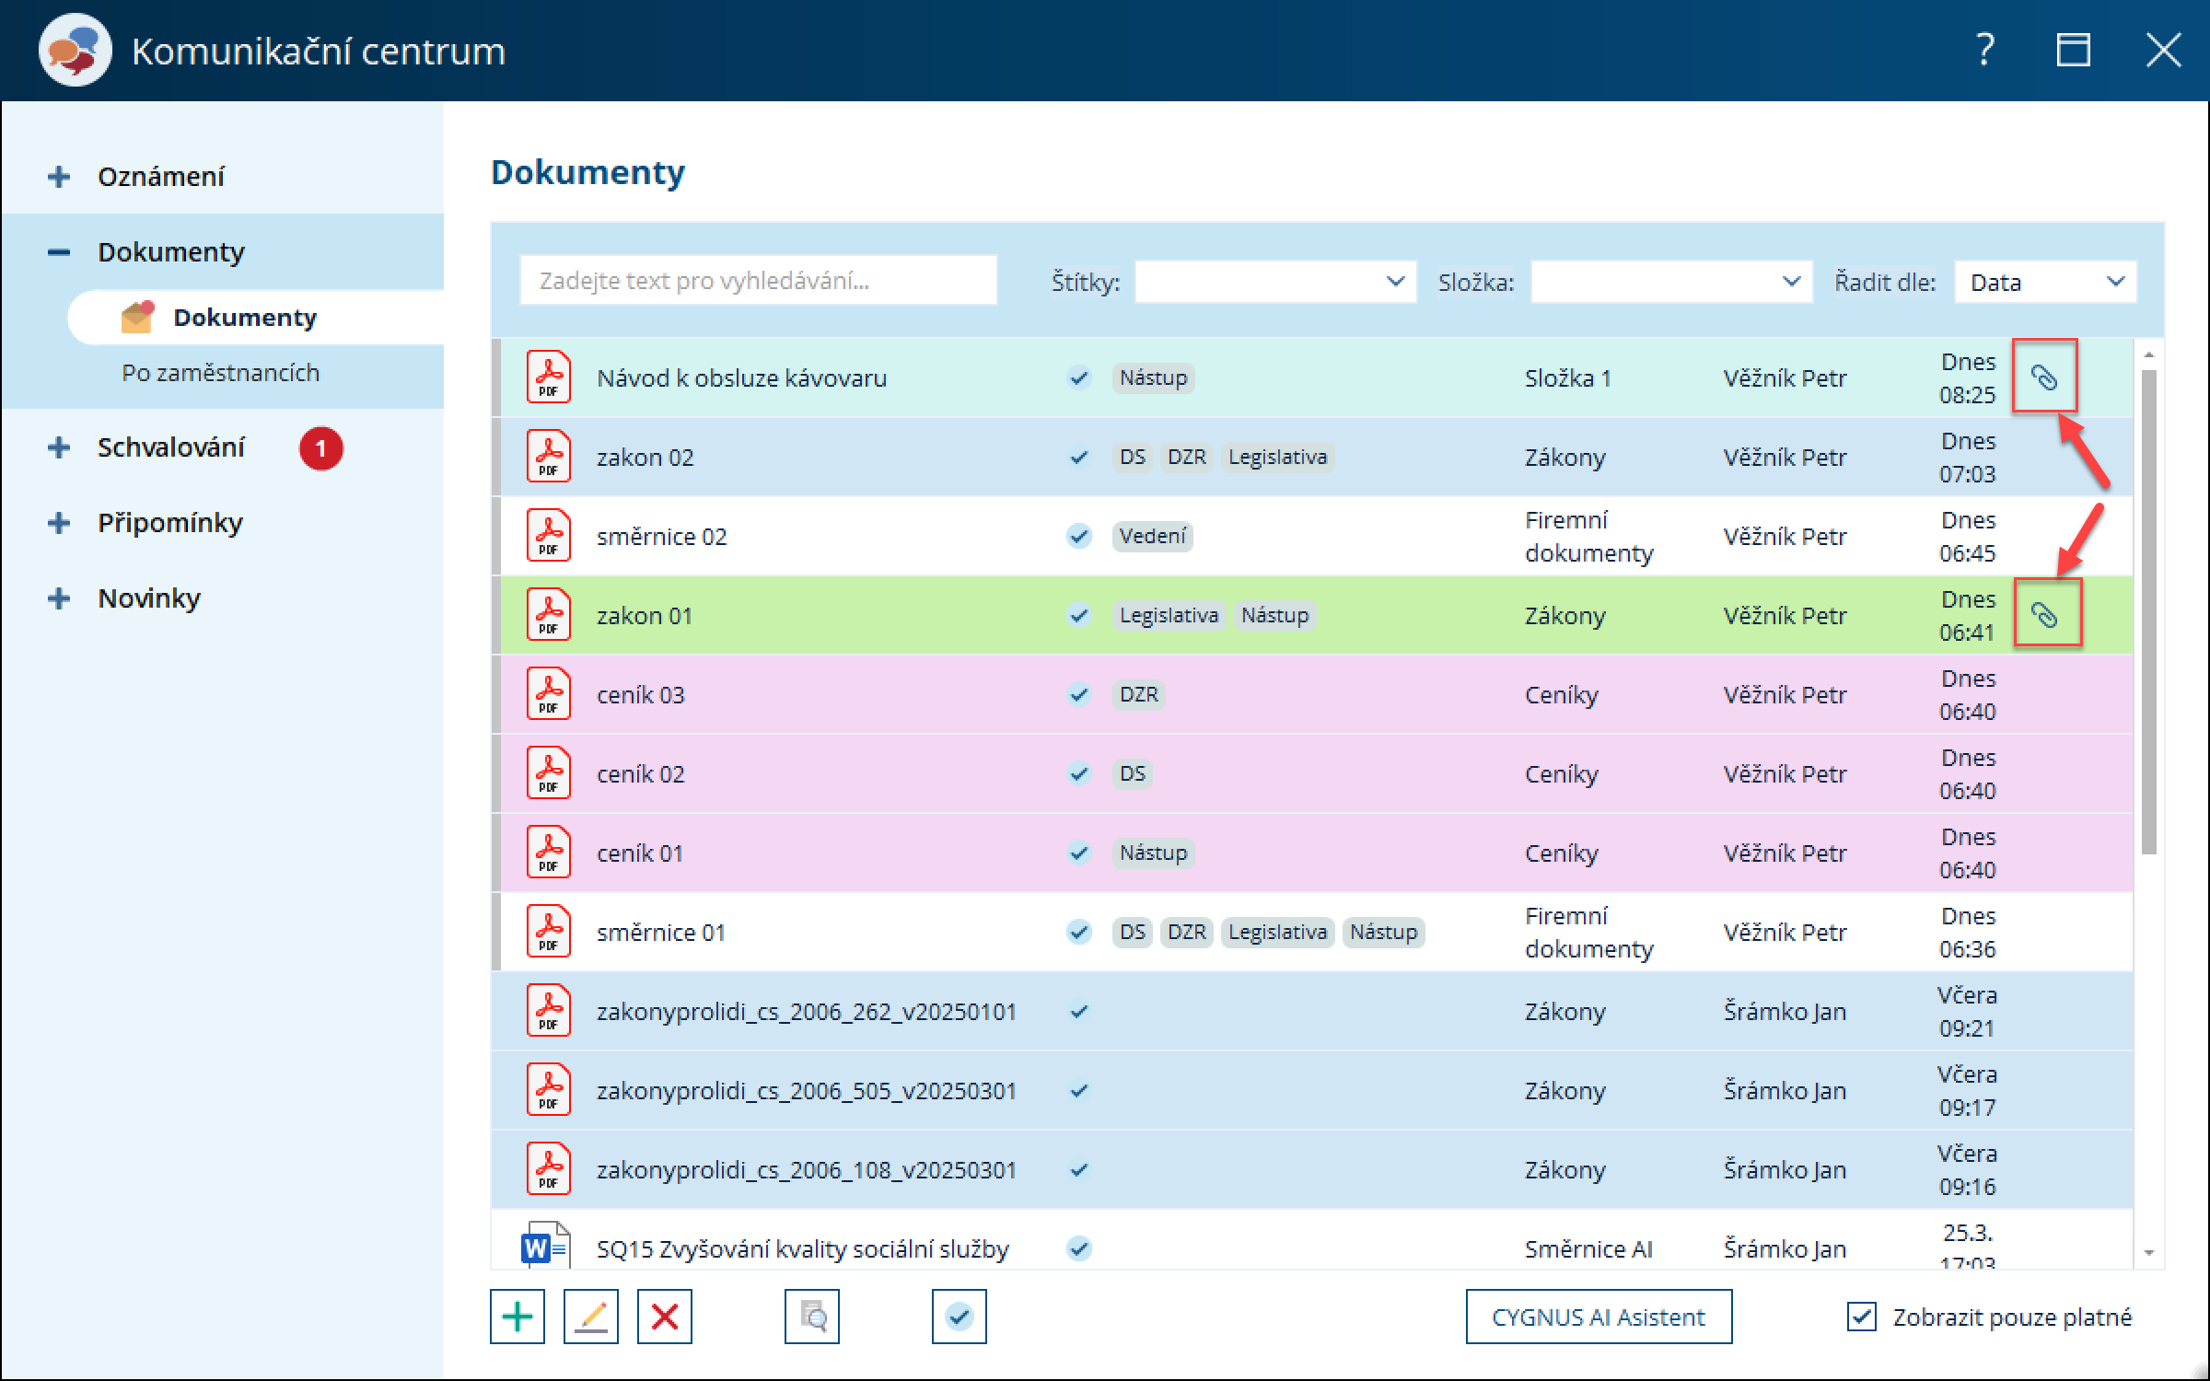Open attachment paperclip on Návod k obsluze kávovaru
This screenshot has height=1381, width=2210.
pyautogui.click(x=2043, y=377)
